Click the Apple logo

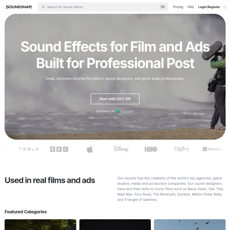coord(90,149)
